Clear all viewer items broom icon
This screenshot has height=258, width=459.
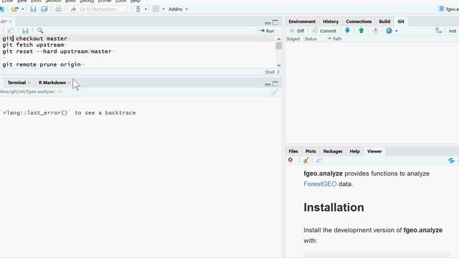pos(306,160)
